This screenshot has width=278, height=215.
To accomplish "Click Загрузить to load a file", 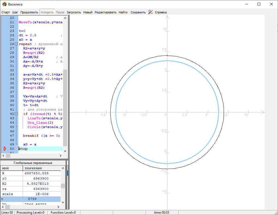I will (74, 12).
